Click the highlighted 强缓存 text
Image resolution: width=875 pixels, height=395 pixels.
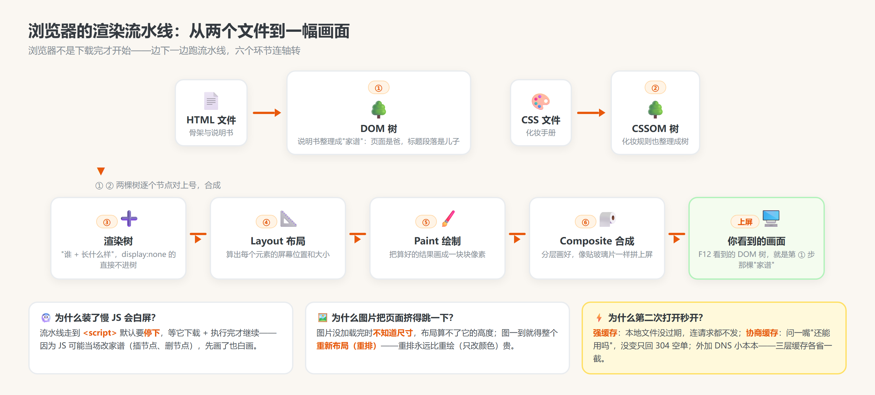(605, 333)
